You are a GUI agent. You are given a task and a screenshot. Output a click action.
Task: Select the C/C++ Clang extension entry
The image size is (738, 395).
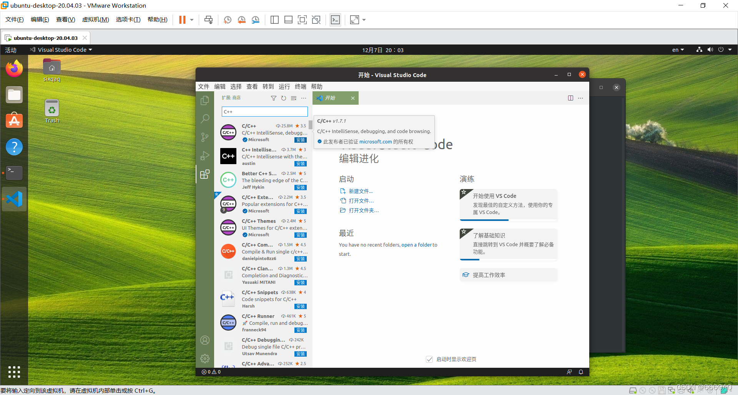pos(264,276)
